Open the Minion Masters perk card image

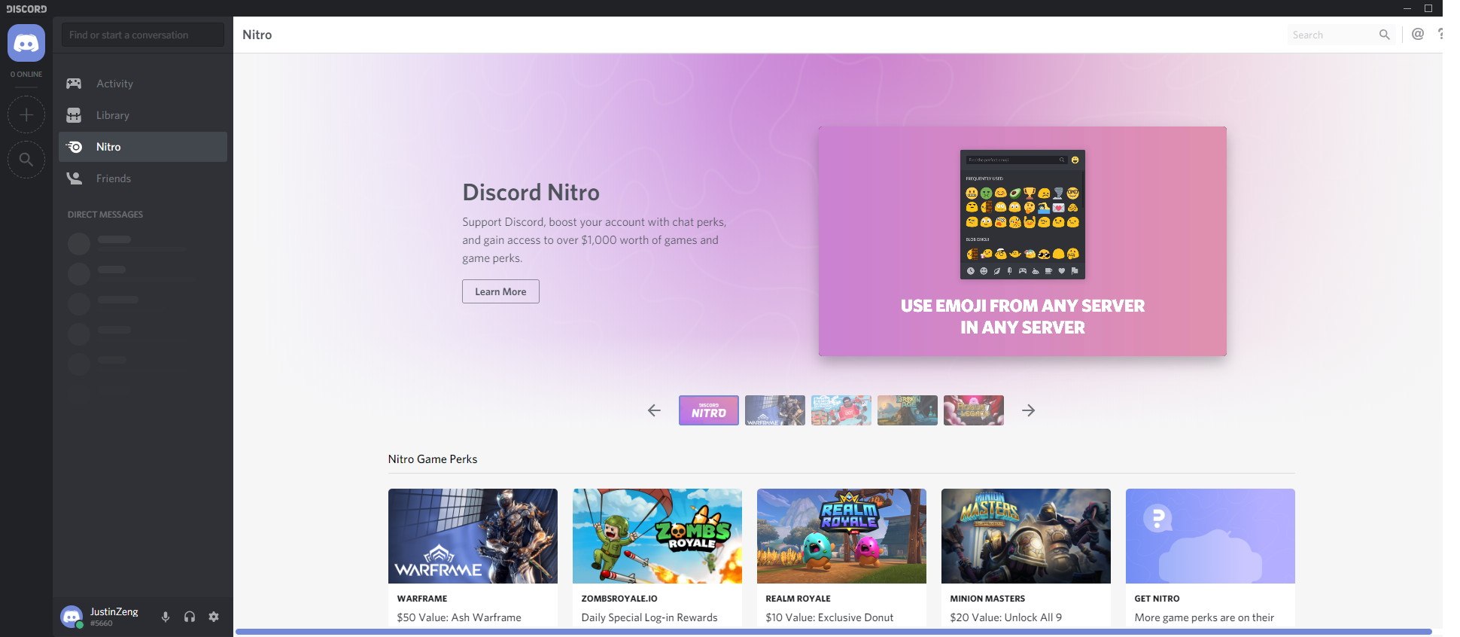(x=1026, y=536)
